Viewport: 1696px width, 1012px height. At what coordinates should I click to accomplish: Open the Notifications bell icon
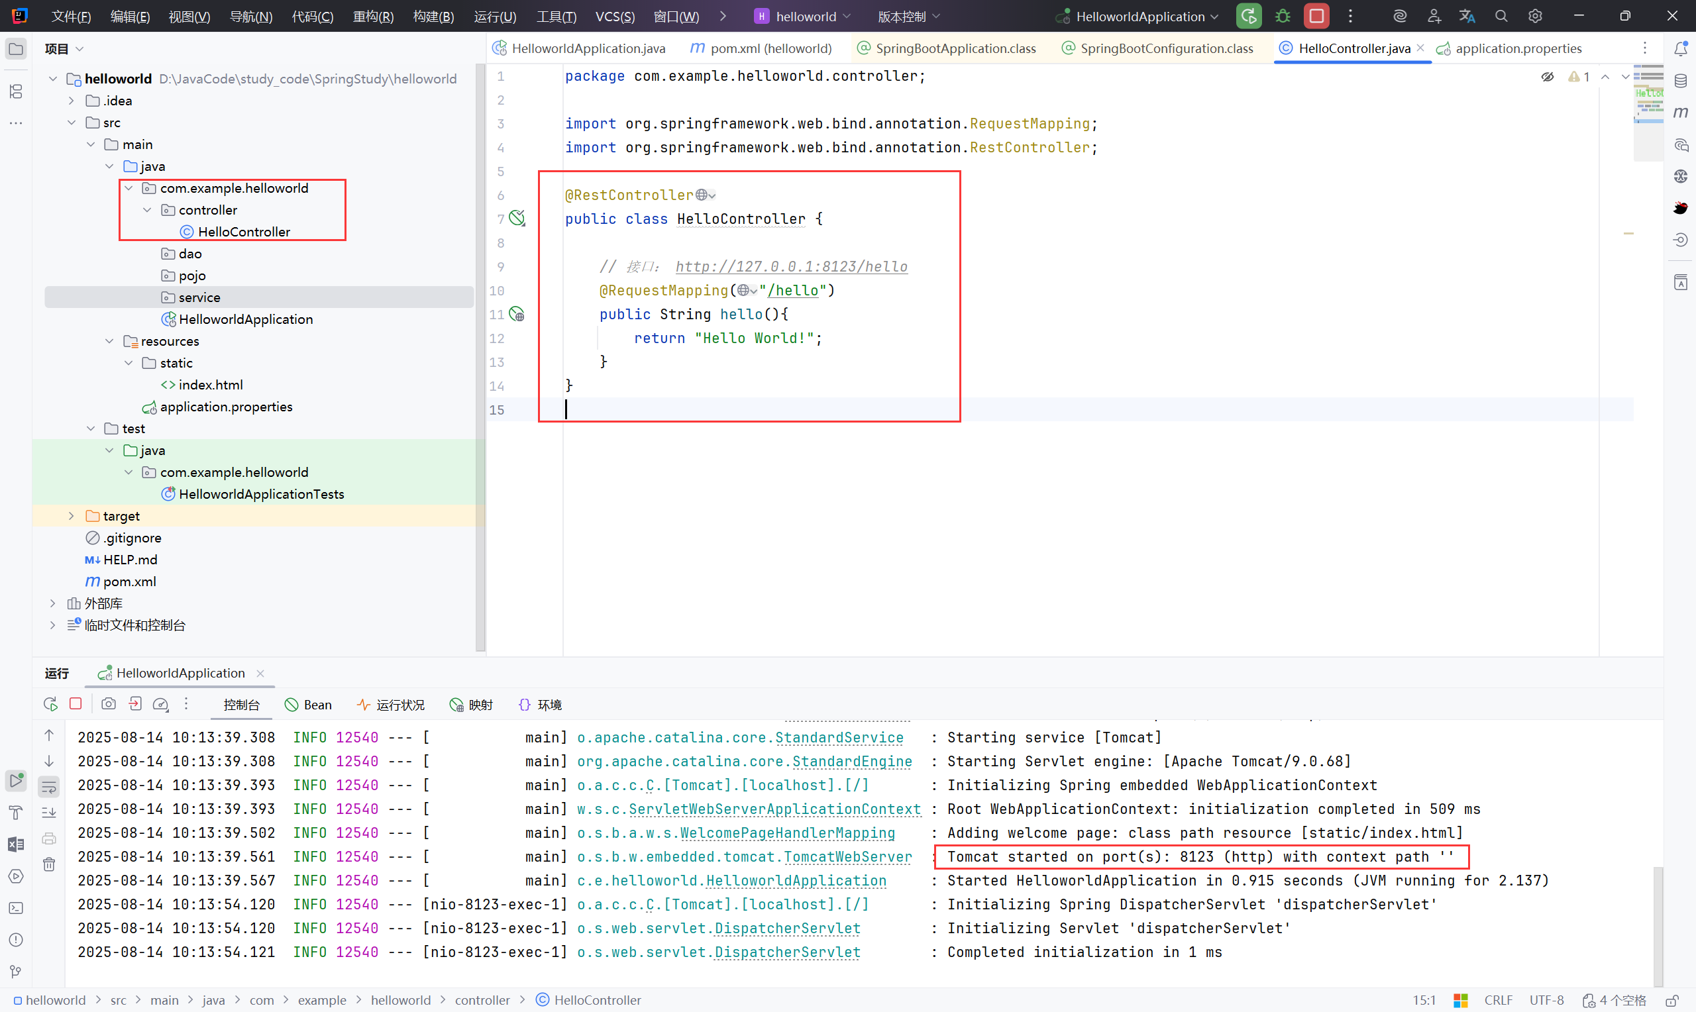click(1680, 49)
